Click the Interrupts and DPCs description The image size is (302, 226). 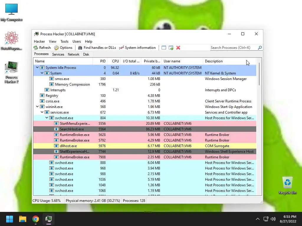[x=220, y=90]
